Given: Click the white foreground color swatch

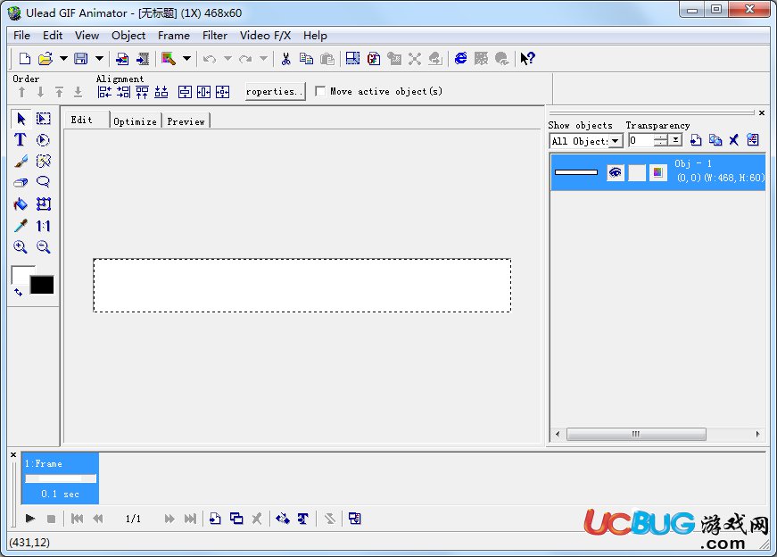Looking at the screenshot, I should point(21,275).
